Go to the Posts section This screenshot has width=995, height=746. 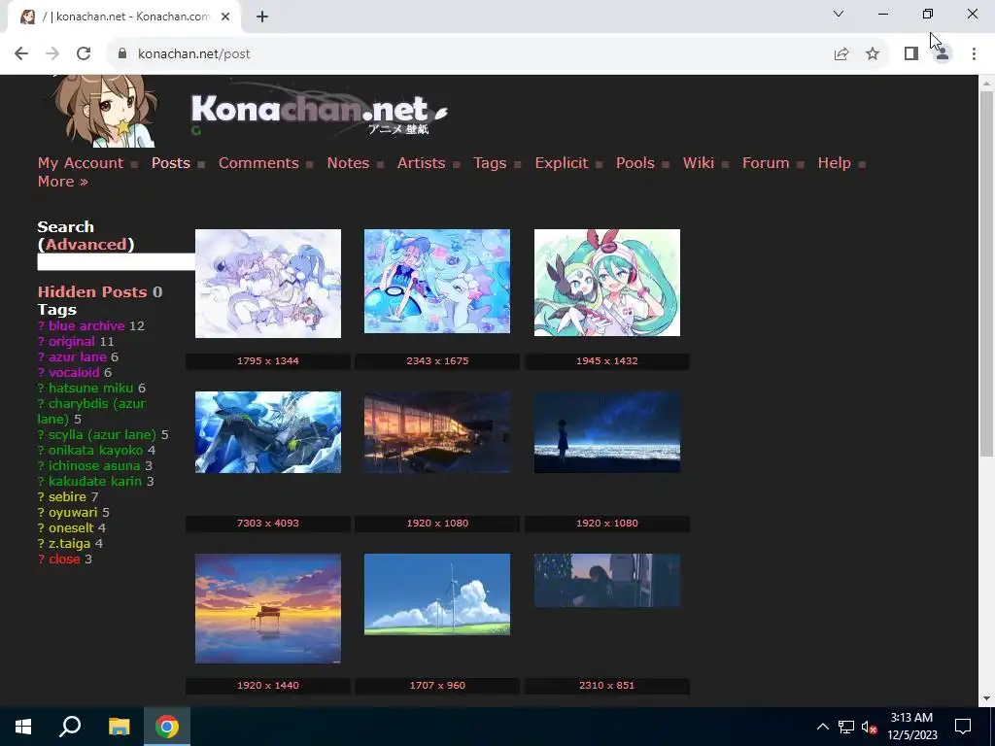[171, 163]
